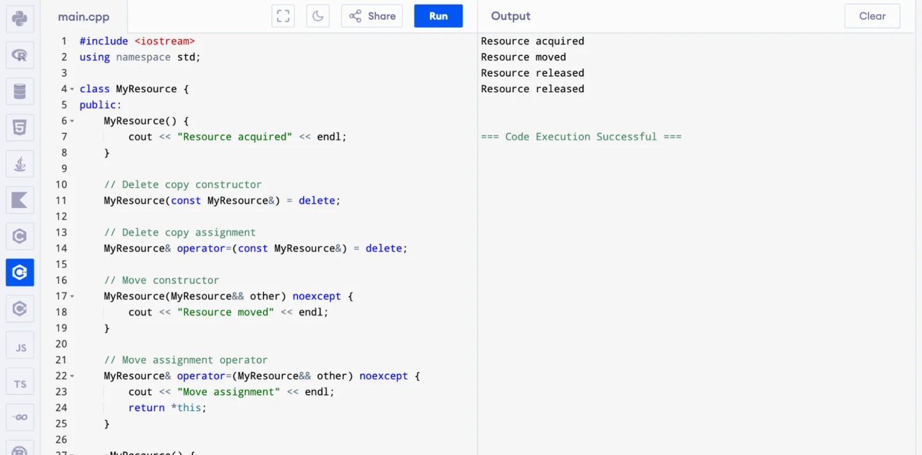The image size is (922, 455).
Task: Open the GO language compiler icon
Action: click(20, 418)
